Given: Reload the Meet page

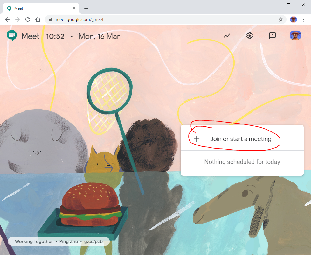Looking at the screenshot, I should click(28, 19).
